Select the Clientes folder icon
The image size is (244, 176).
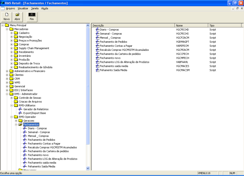(x=11, y=75)
